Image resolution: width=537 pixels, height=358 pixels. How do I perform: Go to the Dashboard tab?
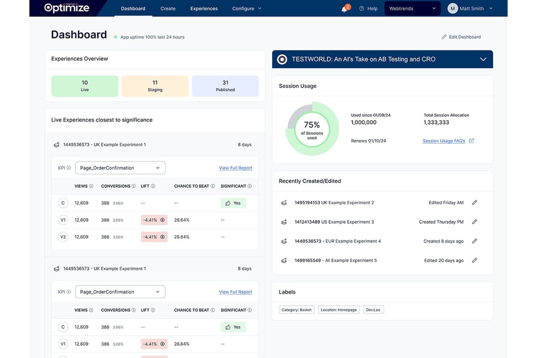133,8
